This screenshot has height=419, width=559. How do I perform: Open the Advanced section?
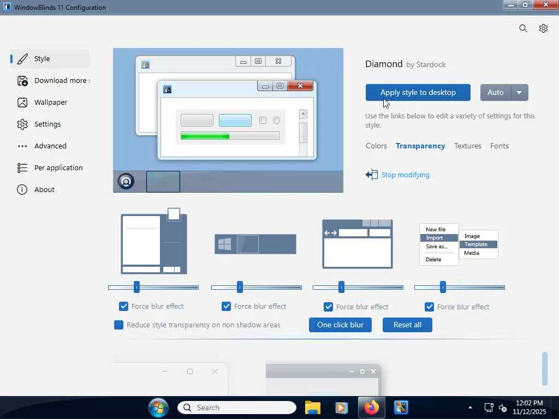[50, 146]
